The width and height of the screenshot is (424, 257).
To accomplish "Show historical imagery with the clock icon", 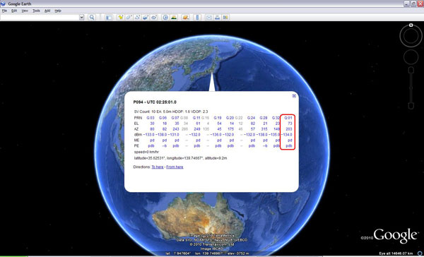I will coord(165,17).
